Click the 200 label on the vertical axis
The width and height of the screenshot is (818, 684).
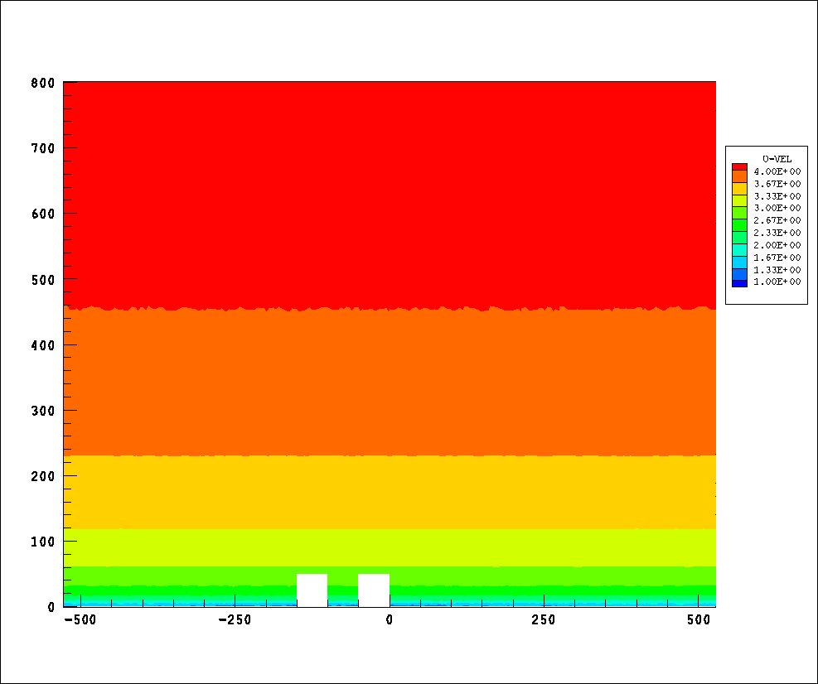[43, 476]
